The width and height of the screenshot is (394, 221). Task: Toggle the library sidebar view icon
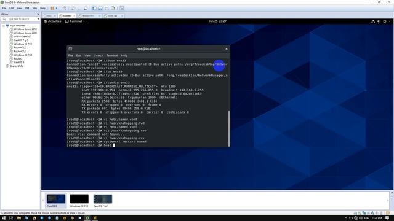(x=94, y=8)
